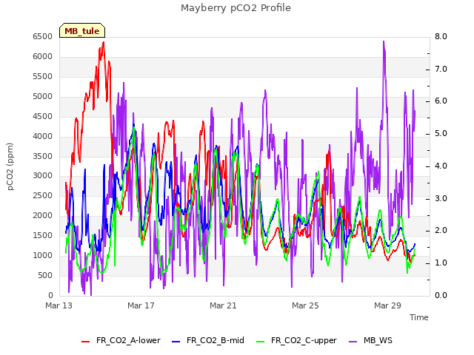Viewport: 474px width, 355px height.
Task: Click the MB_tule label box
Action: (x=82, y=30)
